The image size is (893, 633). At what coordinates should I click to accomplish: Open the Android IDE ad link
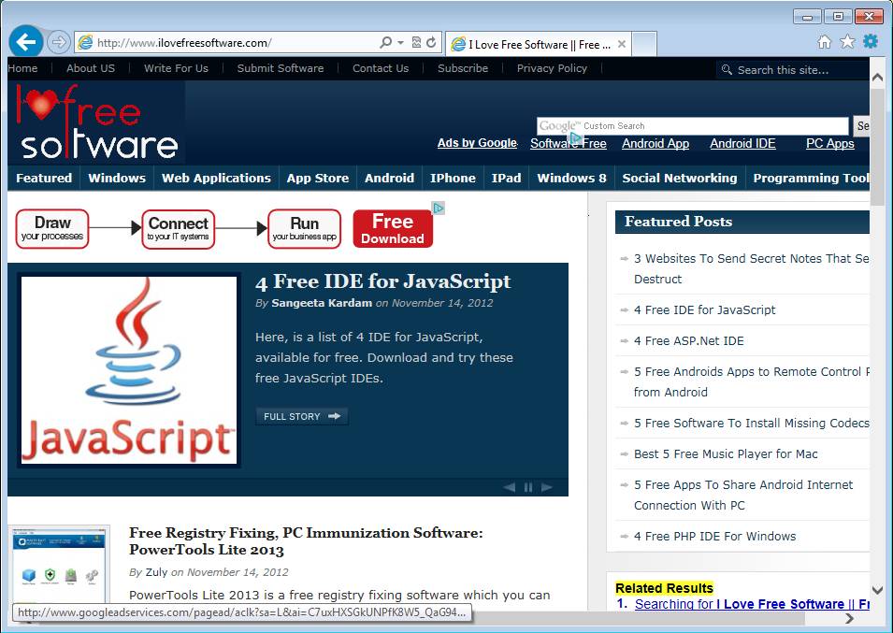click(742, 143)
